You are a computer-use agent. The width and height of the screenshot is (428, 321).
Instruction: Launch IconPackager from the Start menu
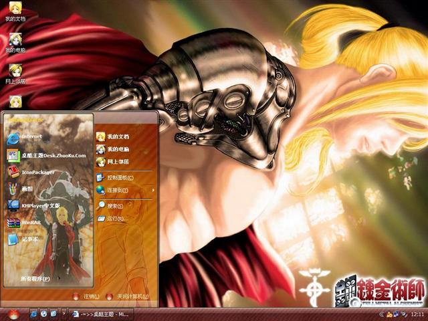pos(31,173)
